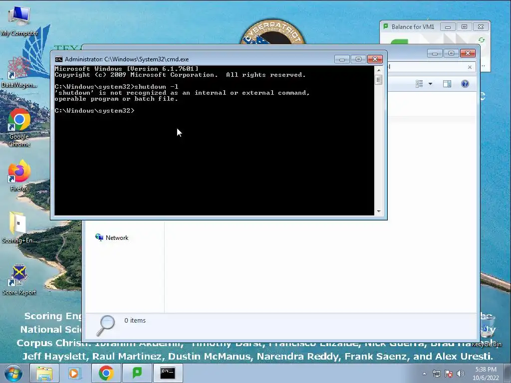Open Recycle Bin on desktop
Viewport: 511px width, 383px height.
pyautogui.click(x=487, y=331)
